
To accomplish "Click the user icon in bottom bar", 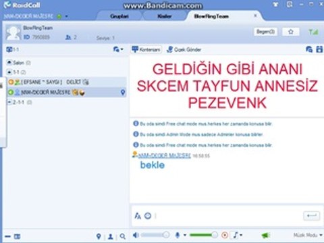I will point(111,236).
